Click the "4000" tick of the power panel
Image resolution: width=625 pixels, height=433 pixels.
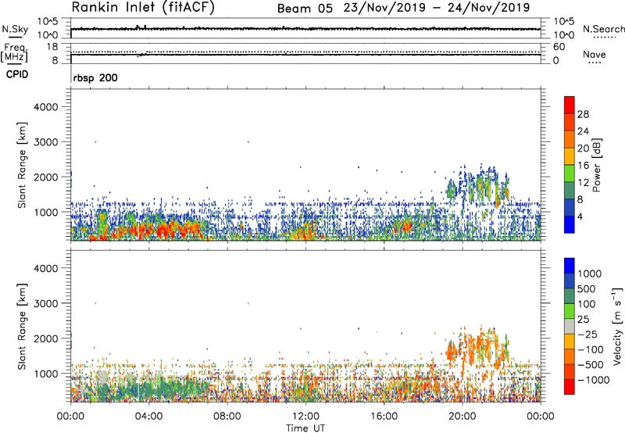click(x=45, y=107)
